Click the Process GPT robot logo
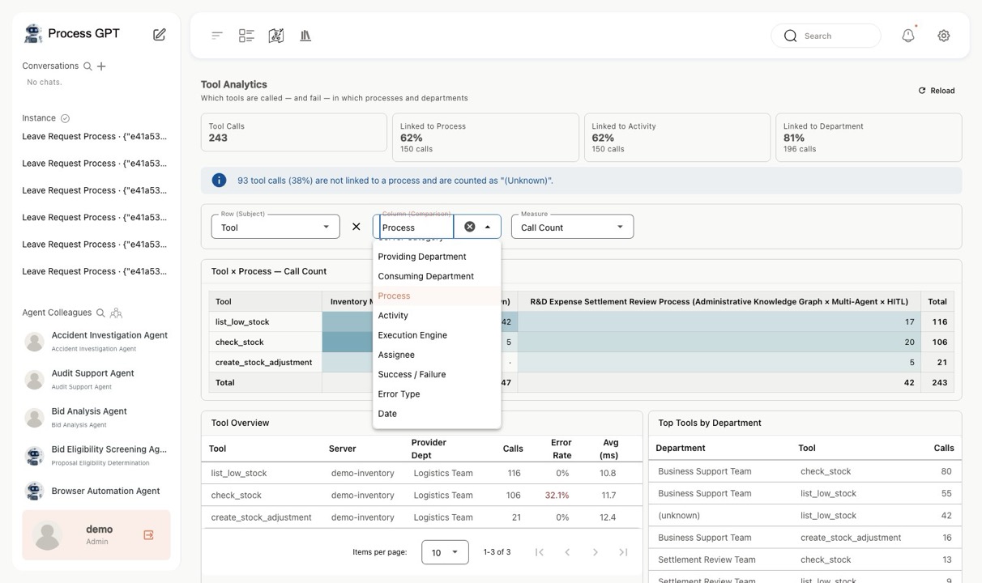 [33, 33]
